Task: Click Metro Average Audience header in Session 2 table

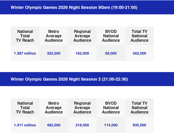Action: pyautogui.click(x=54, y=108)
